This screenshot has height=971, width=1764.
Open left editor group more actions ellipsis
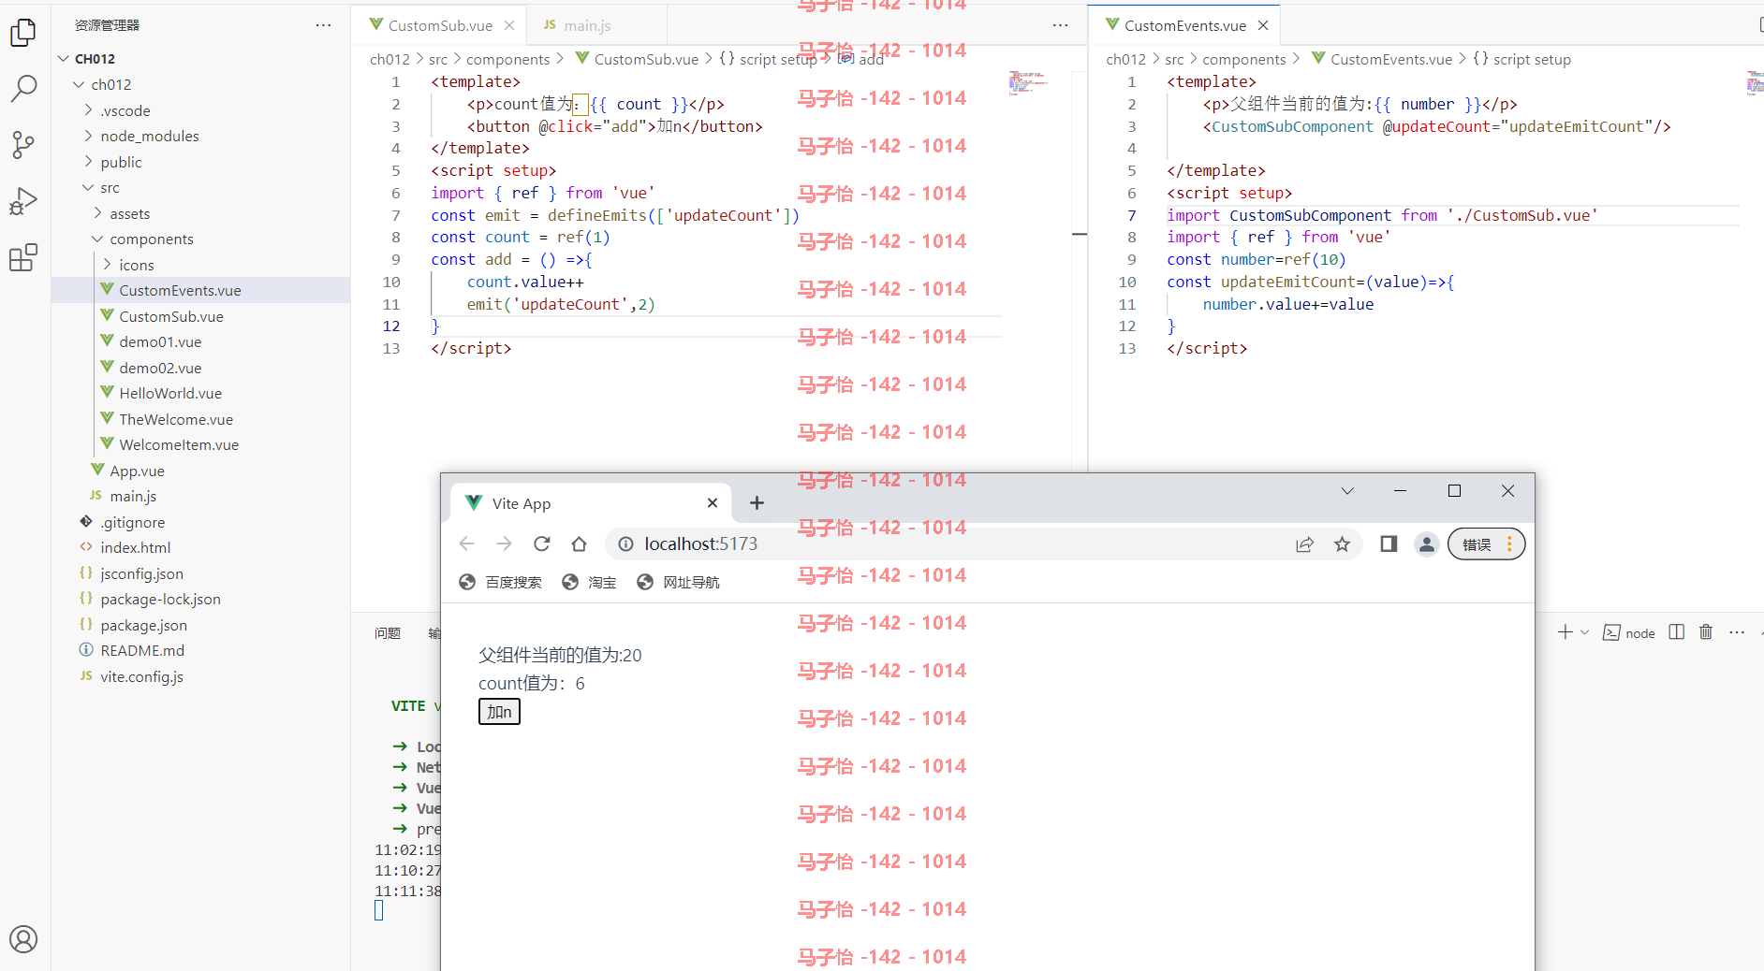click(1060, 25)
